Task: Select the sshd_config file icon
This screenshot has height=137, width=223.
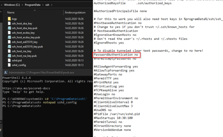Action: [x=9, y=65]
